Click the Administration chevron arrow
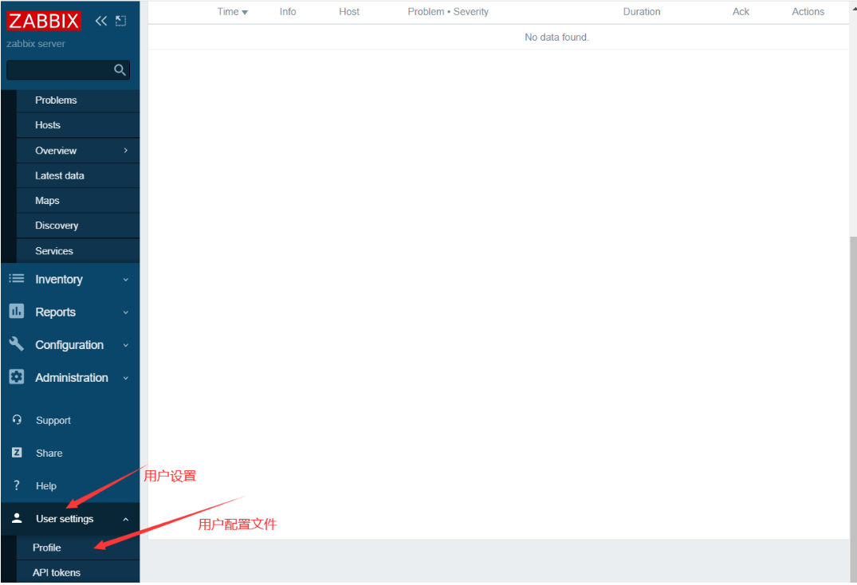The width and height of the screenshot is (857, 585). (x=126, y=378)
